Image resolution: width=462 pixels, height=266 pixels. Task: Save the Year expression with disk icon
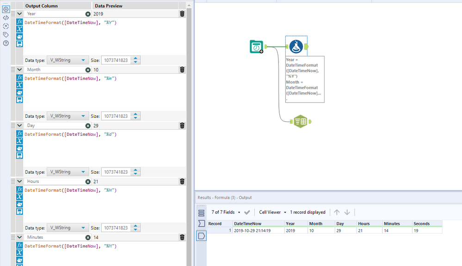point(19,44)
